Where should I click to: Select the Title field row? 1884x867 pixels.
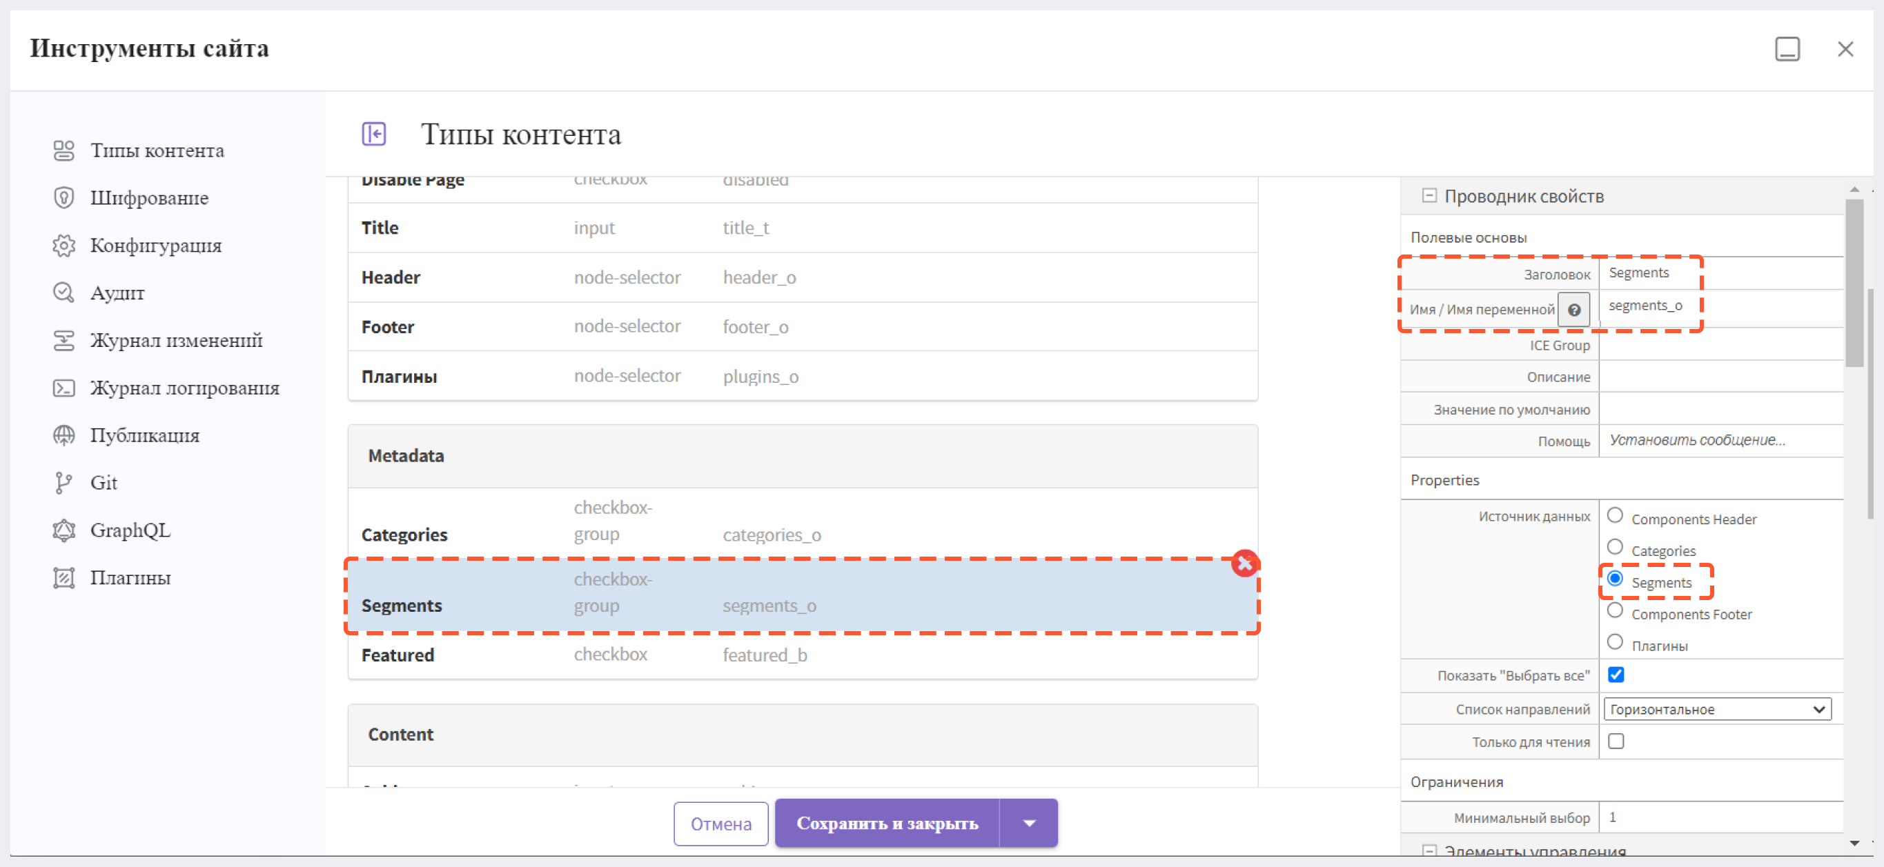(x=803, y=228)
